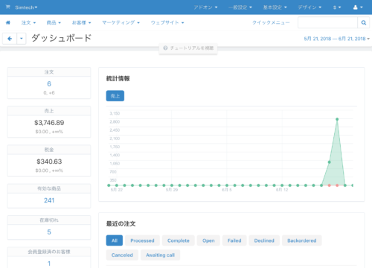
Task: Click the ダッシュボード page title
Action: tap(62, 38)
